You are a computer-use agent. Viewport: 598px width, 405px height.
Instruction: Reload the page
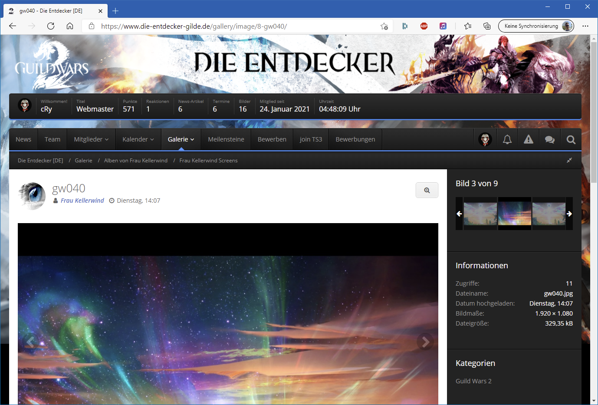click(51, 26)
